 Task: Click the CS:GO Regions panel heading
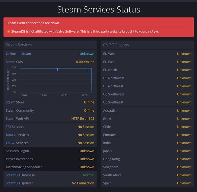coord(116,45)
